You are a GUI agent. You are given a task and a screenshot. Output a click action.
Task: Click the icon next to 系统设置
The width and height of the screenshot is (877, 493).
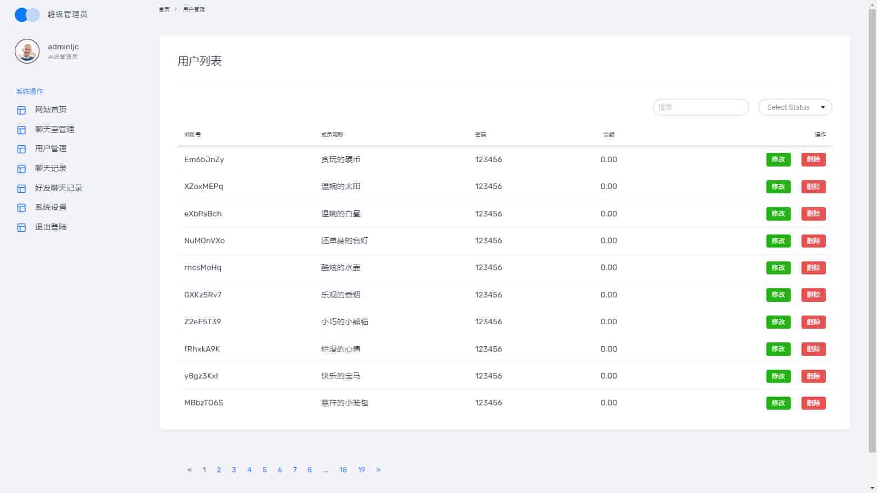[x=21, y=208]
